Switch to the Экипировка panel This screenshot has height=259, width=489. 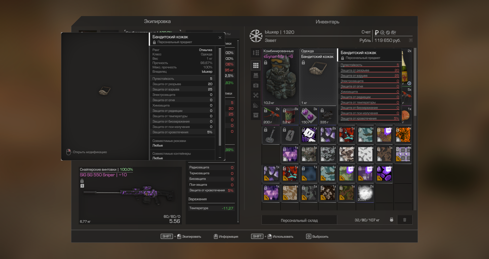pos(157,21)
